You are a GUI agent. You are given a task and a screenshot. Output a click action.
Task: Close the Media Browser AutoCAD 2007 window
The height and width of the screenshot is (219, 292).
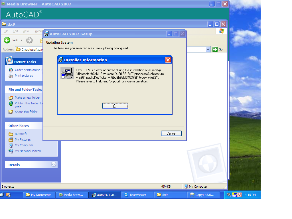pos(225,4)
